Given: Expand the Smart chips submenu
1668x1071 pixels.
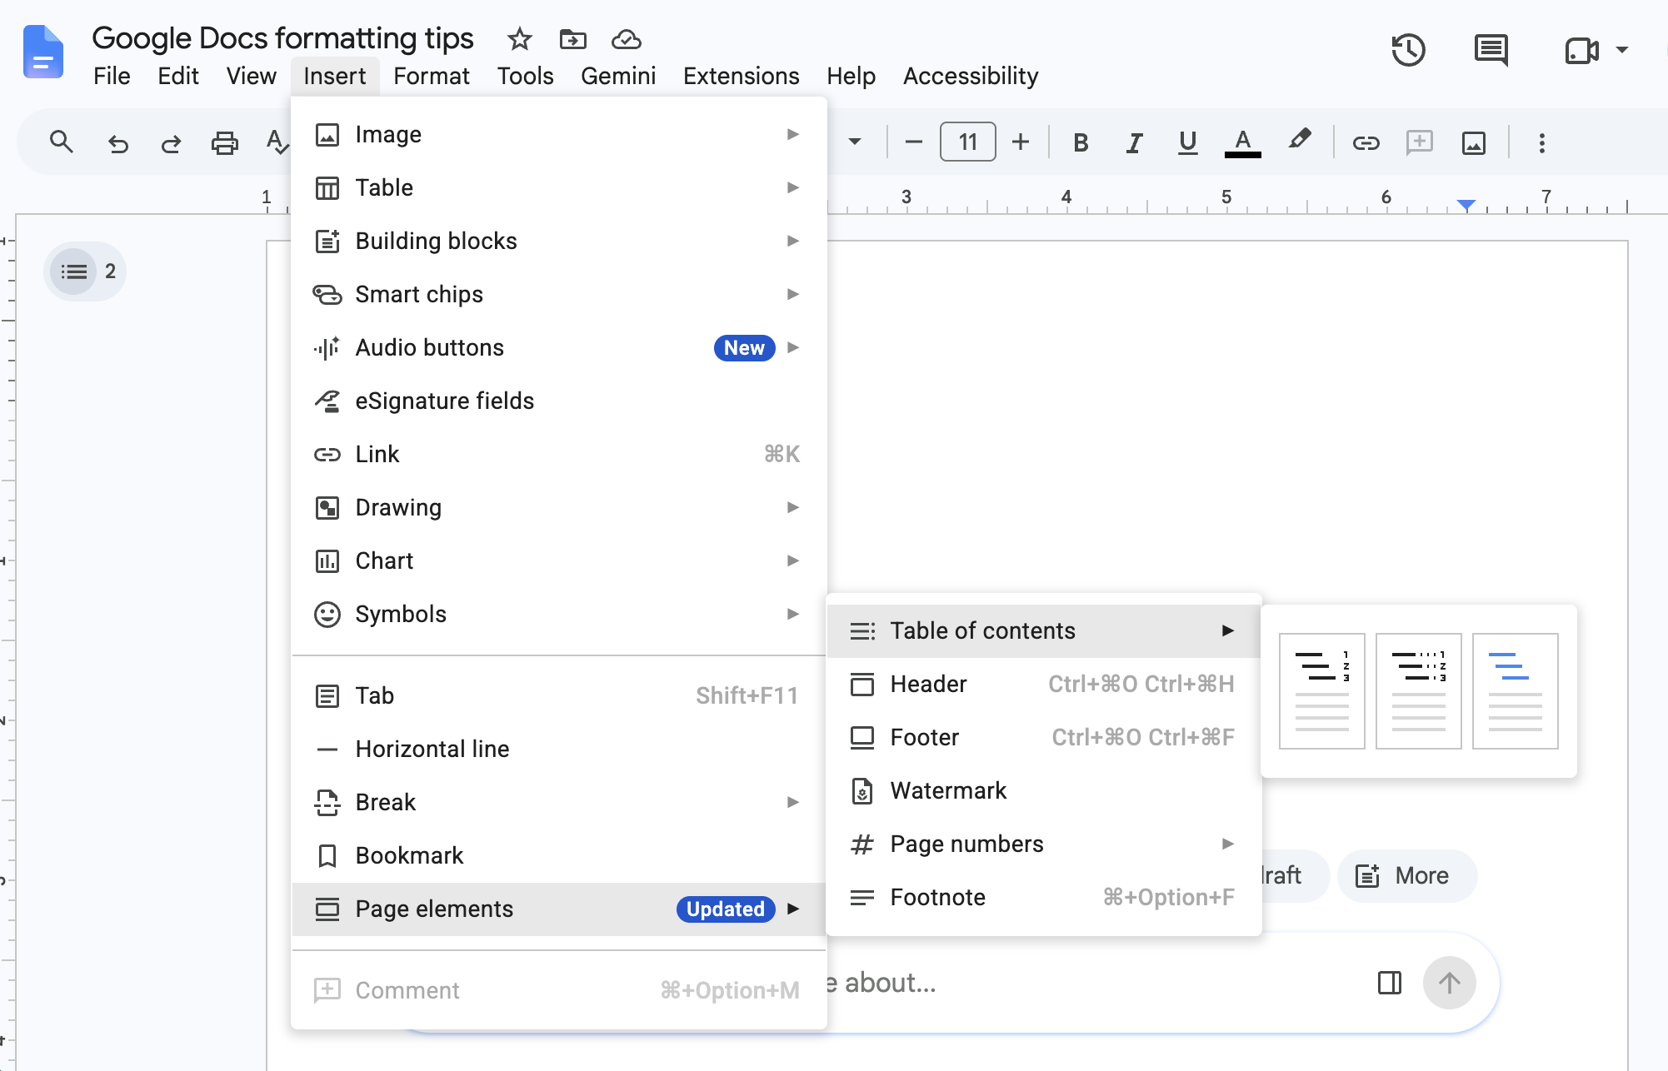Looking at the screenshot, I should [x=559, y=294].
